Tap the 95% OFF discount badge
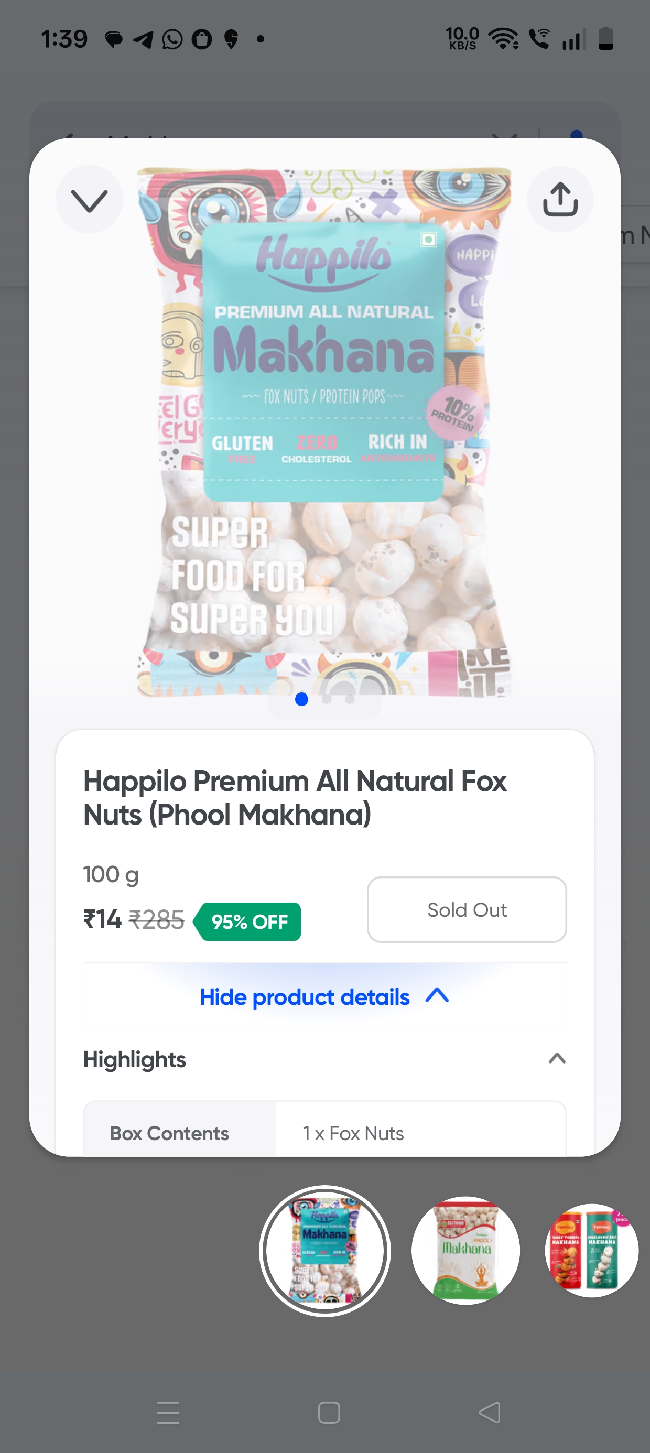 pos(248,921)
